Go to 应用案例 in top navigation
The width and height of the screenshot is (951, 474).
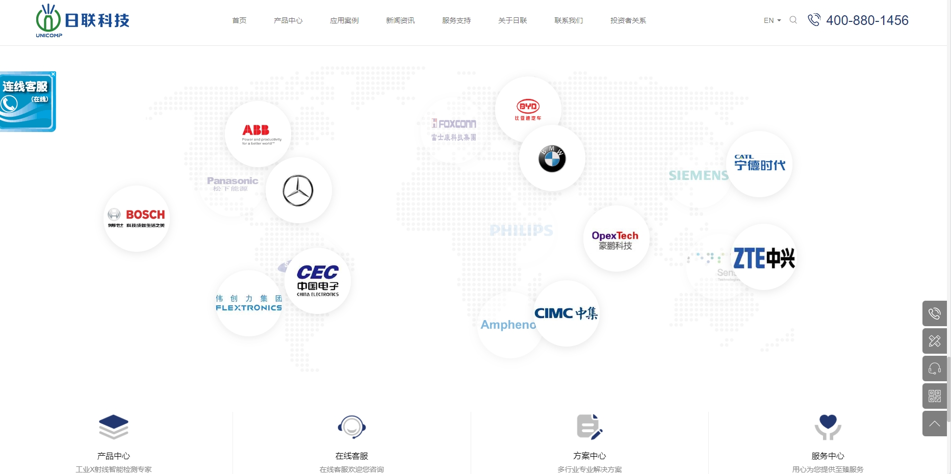tap(344, 20)
